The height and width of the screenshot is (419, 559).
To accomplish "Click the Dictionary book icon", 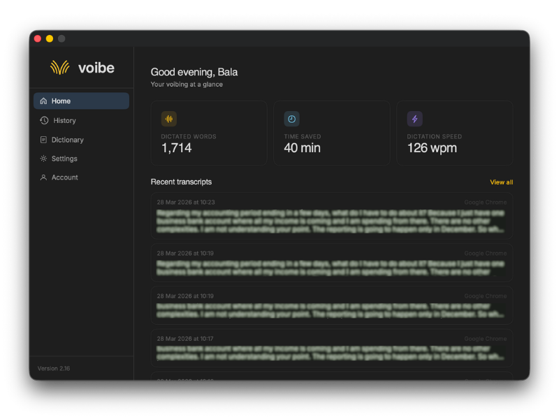I will [43, 140].
